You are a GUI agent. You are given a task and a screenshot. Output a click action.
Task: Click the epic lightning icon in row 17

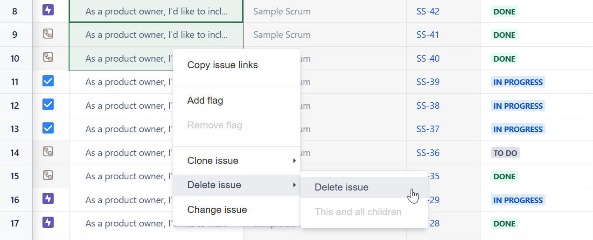tap(48, 222)
